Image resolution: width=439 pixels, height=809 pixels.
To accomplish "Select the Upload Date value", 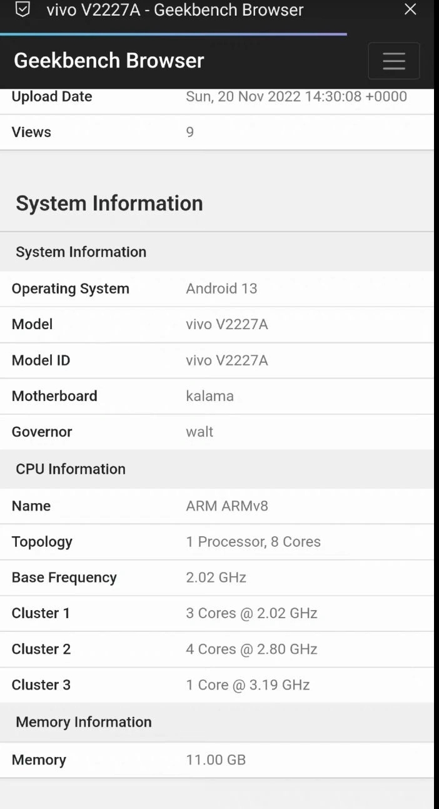I will (x=296, y=97).
